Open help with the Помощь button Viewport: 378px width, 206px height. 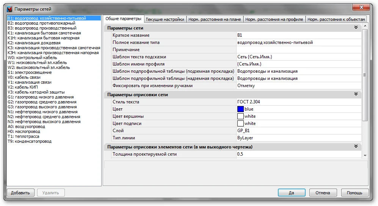[354, 193]
